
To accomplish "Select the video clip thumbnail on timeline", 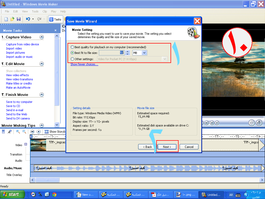I will click(x=38, y=145).
